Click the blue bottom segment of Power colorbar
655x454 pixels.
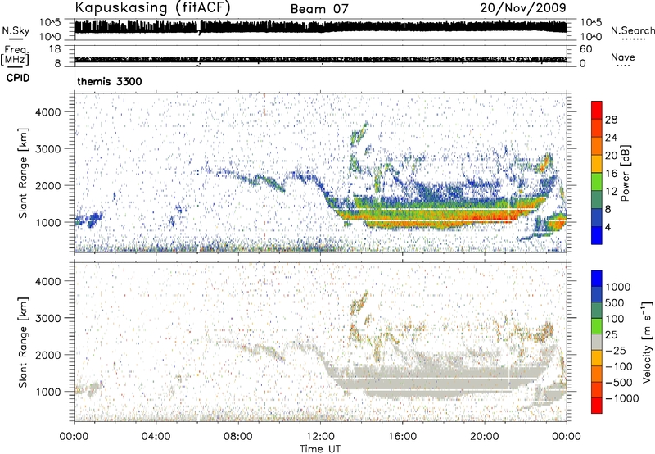click(x=597, y=235)
